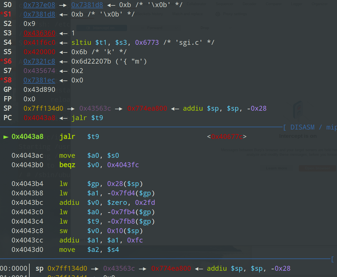Click the Learn more button
The width and height of the screenshot is (337, 277).
point(276,168)
